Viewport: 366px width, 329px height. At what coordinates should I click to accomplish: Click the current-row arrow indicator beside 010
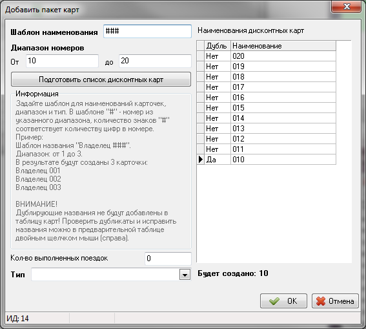point(201,160)
